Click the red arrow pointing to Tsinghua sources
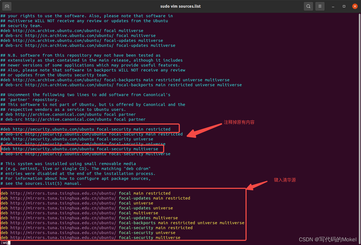Screen dimensions: 361x245 pyautogui.click(x=257, y=185)
